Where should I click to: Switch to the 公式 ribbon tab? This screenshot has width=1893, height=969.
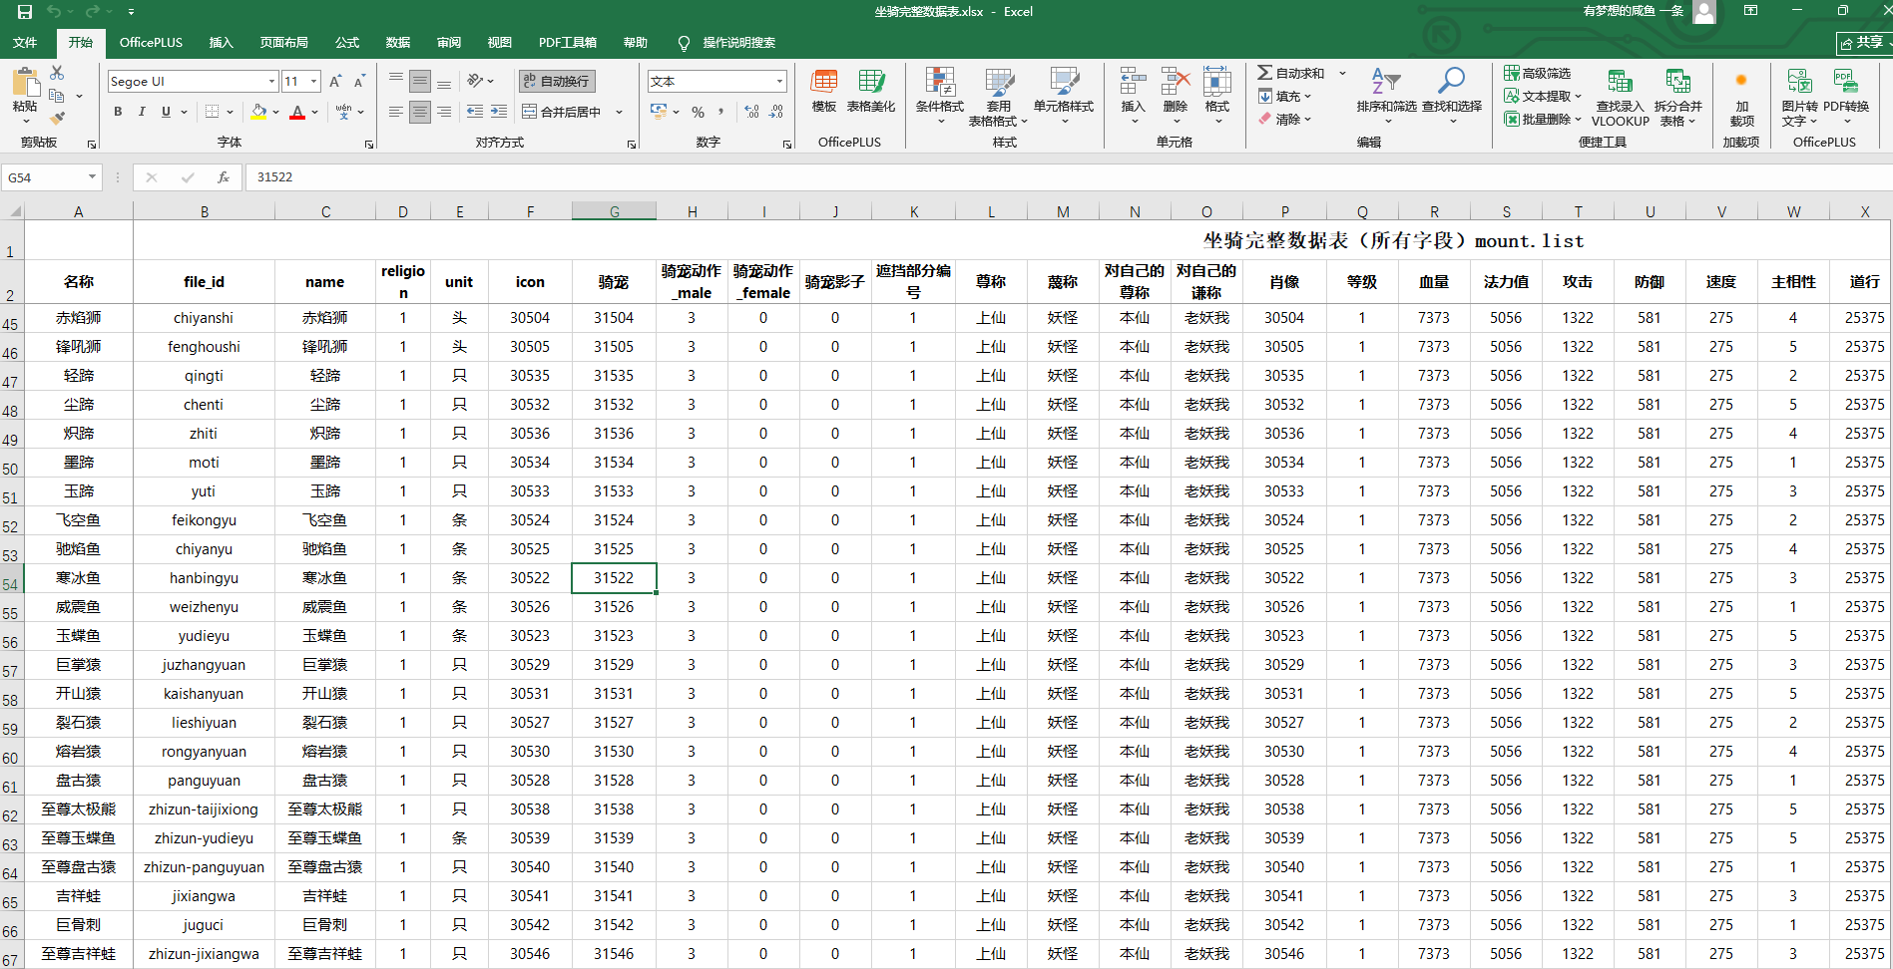pyautogui.click(x=347, y=42)
